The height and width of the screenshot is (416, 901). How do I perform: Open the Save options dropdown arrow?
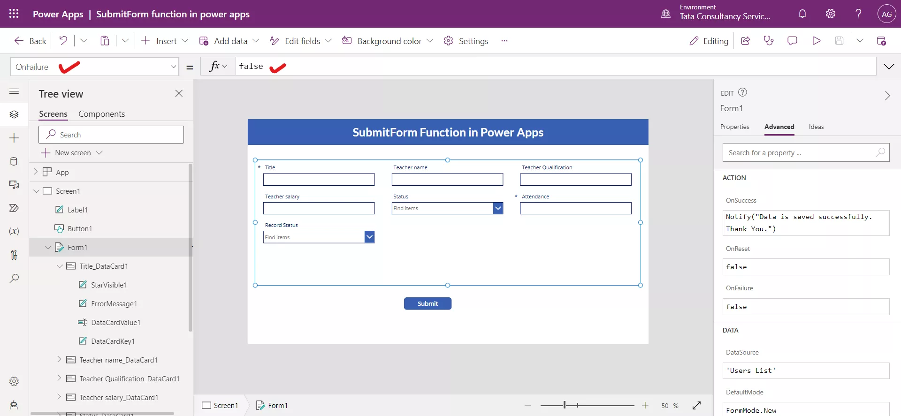tap(860, 41)
